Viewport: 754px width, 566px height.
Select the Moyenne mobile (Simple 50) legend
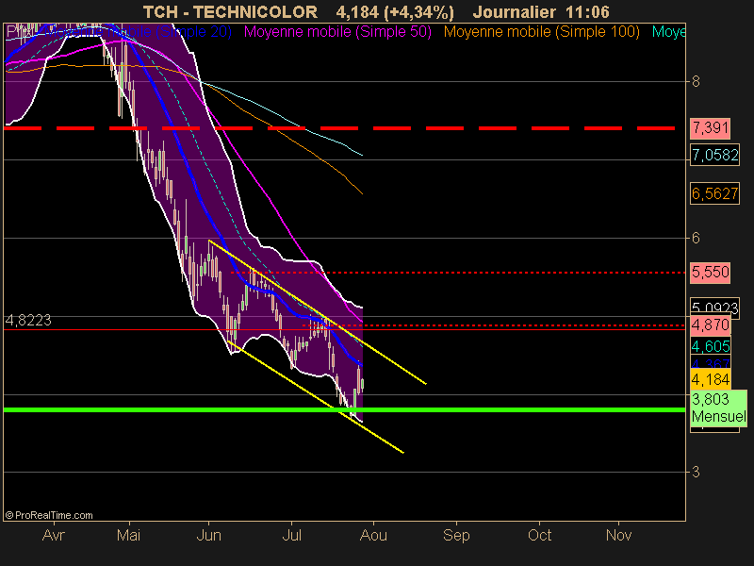click(x=337, y=32)
